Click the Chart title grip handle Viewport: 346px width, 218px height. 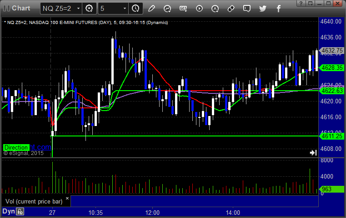click(6, 8)
